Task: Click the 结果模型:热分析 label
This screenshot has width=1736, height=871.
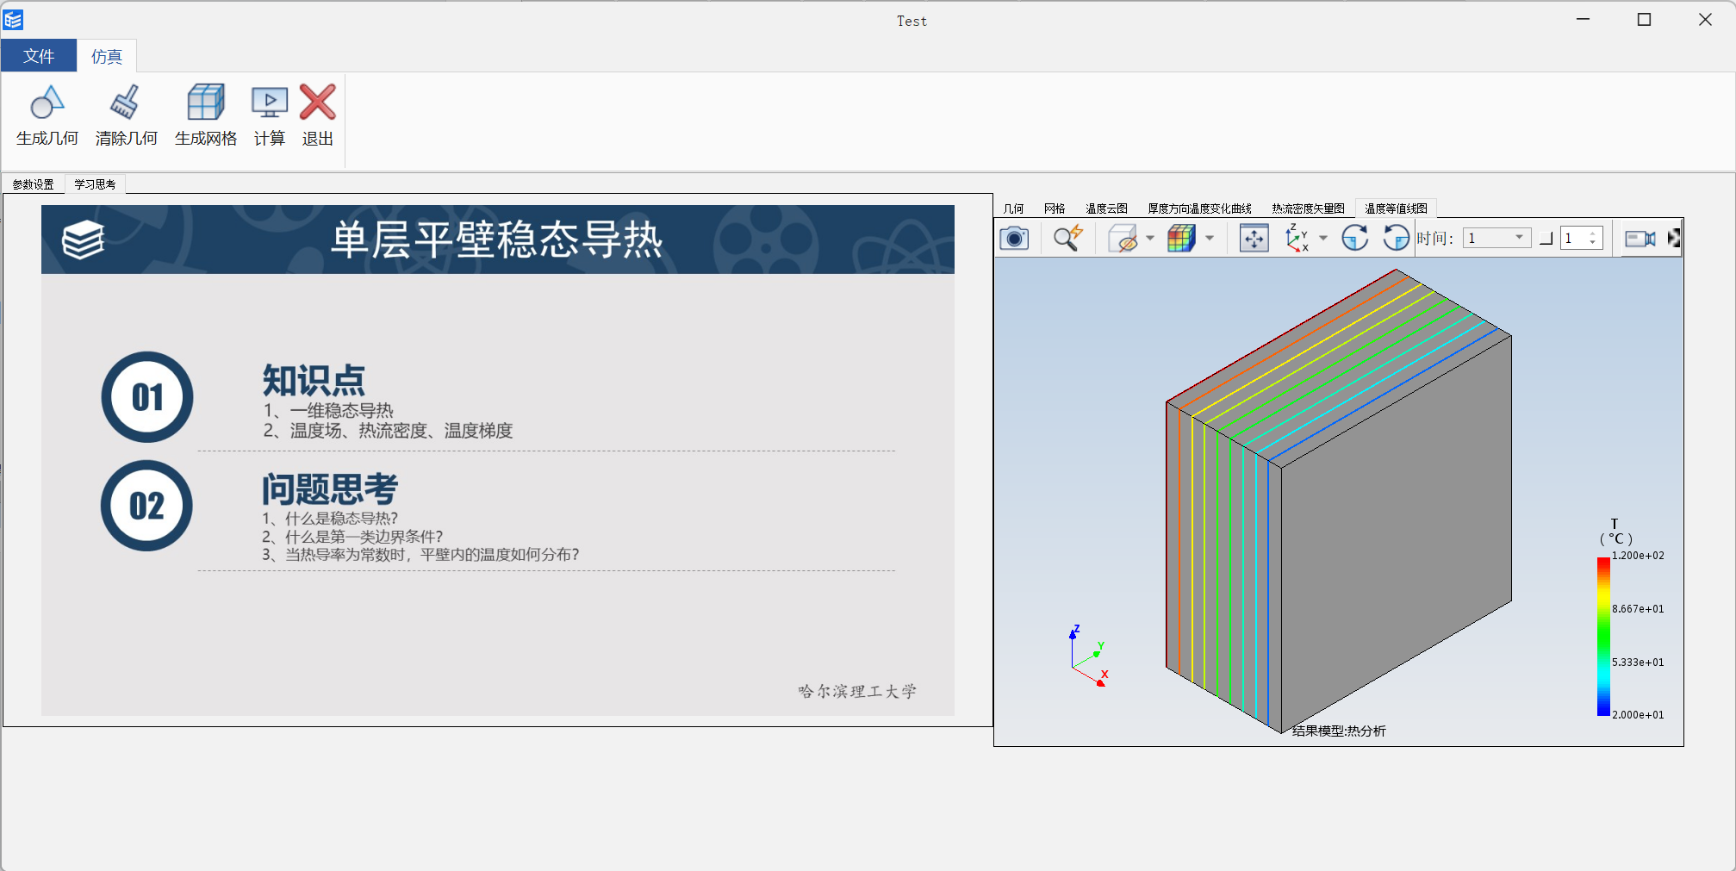Action: coord(1339,731)
